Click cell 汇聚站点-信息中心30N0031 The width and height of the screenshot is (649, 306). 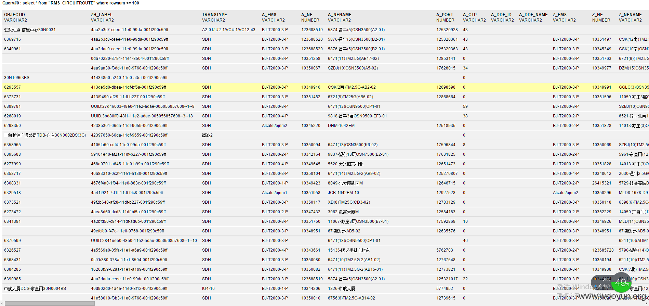coord(30,30)
